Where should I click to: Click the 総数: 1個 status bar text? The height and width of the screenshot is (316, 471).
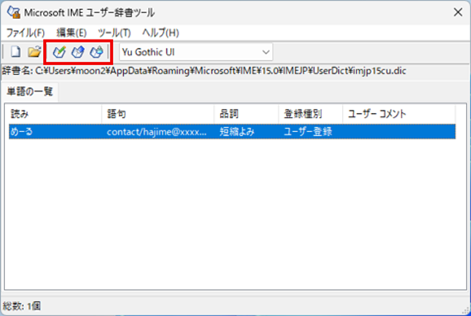[x=22, y=306]
